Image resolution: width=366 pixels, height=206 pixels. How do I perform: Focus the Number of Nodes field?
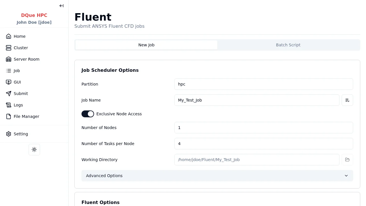pos(263,128)
